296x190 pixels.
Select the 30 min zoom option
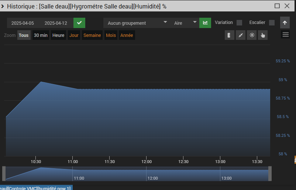coord(41,35)
